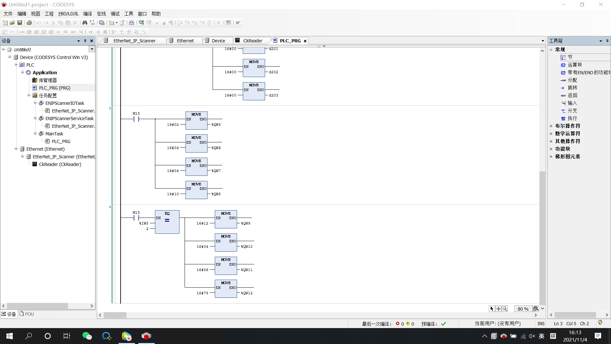Click the first M15 contact in network 3
Image resolution: width=611 pixels, height=344 pixels.
(136, 119)
